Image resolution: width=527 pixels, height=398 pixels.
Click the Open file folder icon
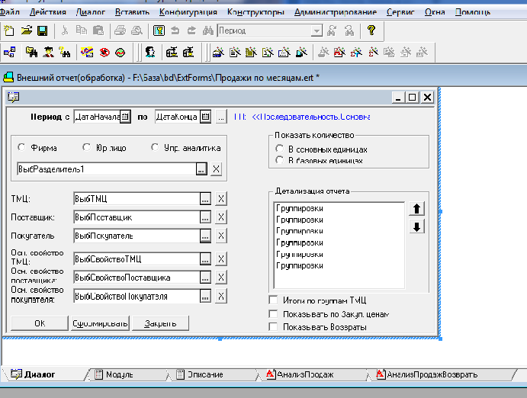pos(26,30)
